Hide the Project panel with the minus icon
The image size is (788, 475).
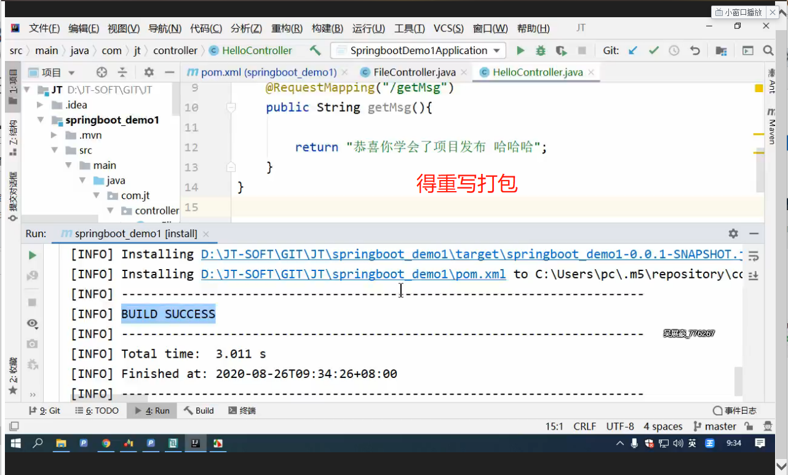click(169, 73)
